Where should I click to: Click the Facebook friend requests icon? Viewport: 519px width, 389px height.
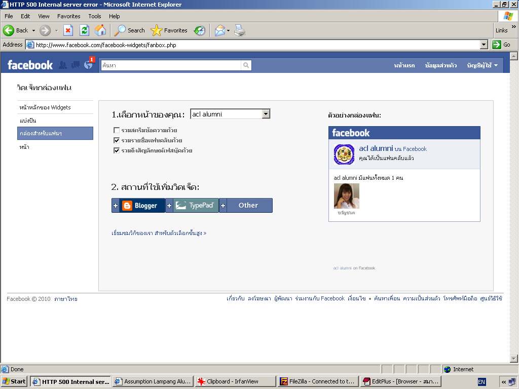coord(63,65)
